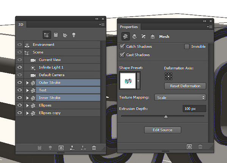Screen dimensions: 227x163
Task: Open the Shape Preset picker arrow
Action: click(138, 81)
